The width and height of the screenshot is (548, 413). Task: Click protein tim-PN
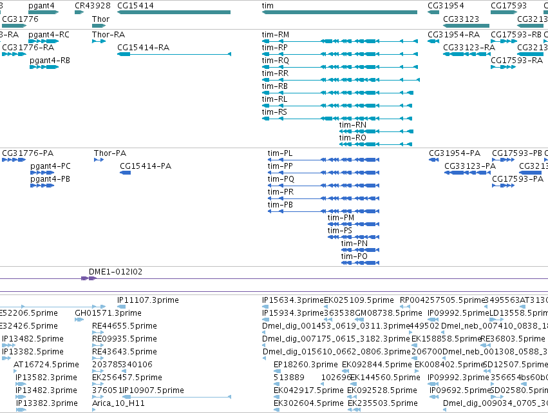point(361,250)
